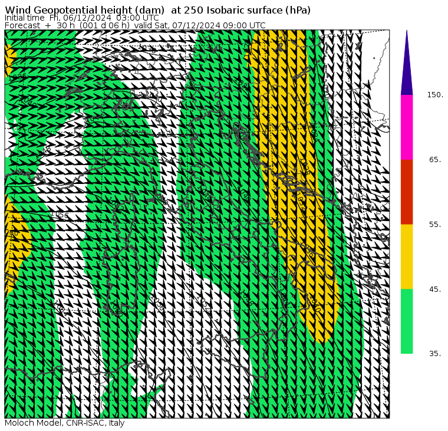Click the 'Initial time Fri, 06/12/2024 03:00 UTC' line
The image size is (448, 431).
[82, 18]
